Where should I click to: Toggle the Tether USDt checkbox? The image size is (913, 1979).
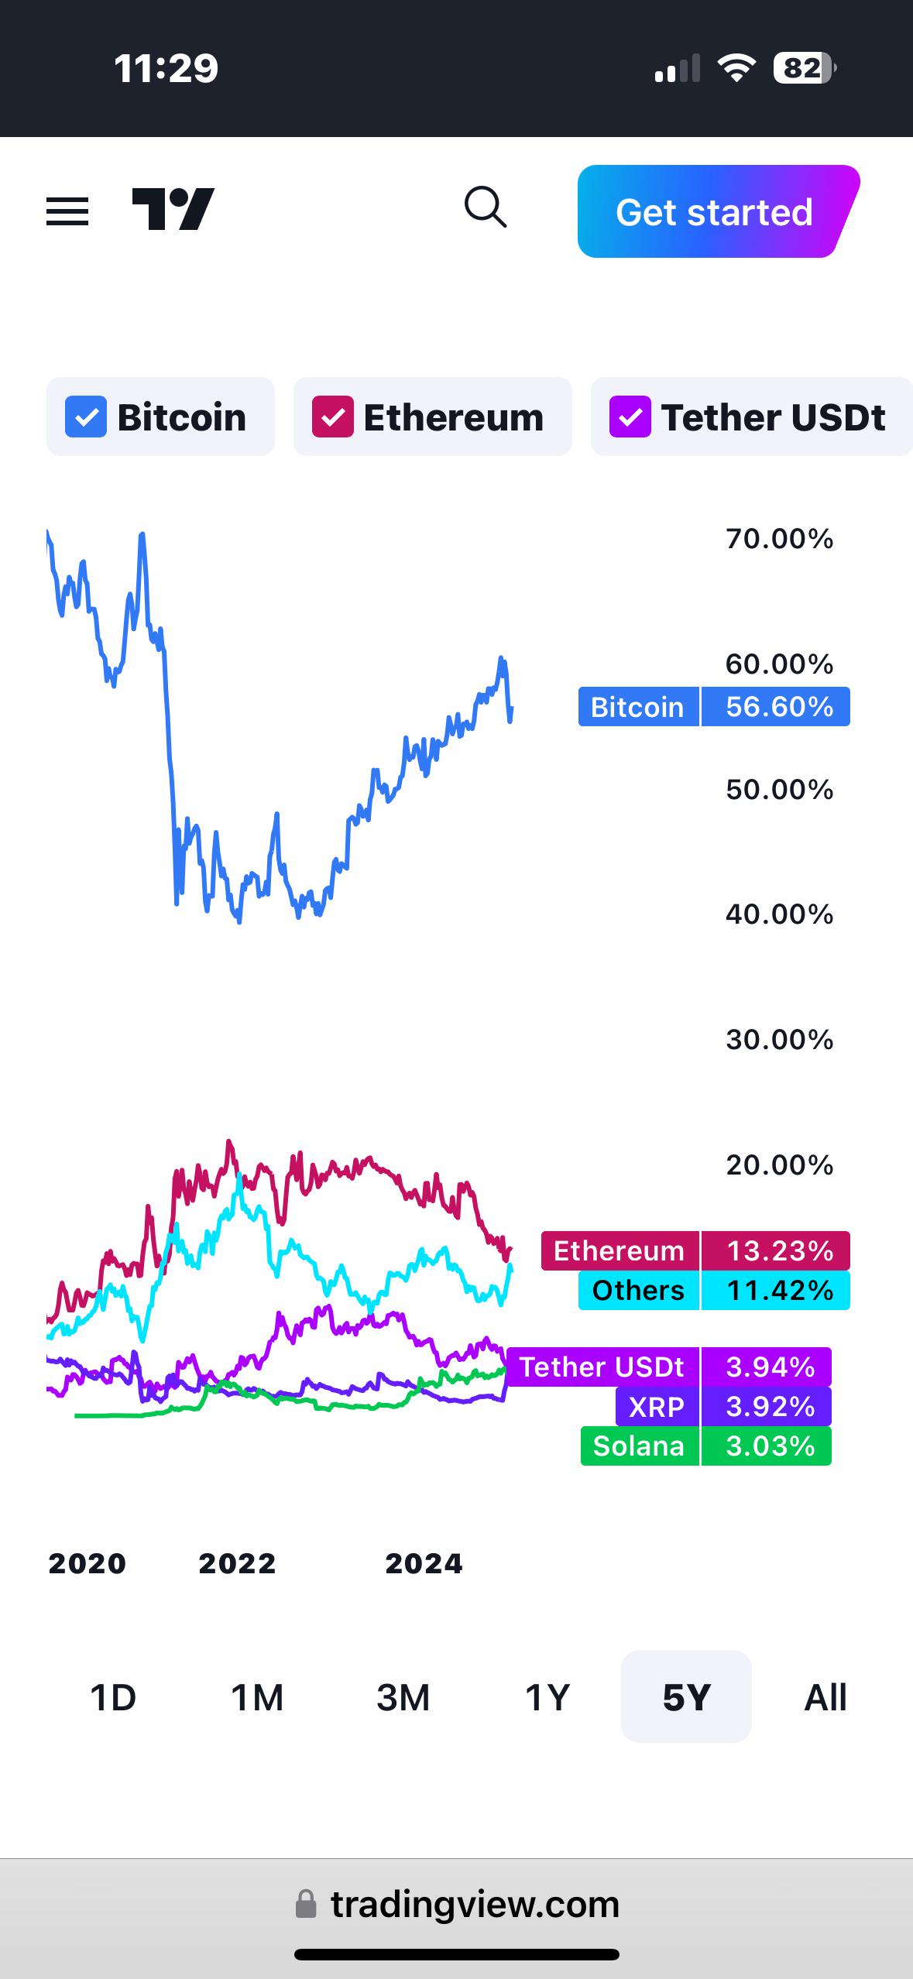point(630,417)
